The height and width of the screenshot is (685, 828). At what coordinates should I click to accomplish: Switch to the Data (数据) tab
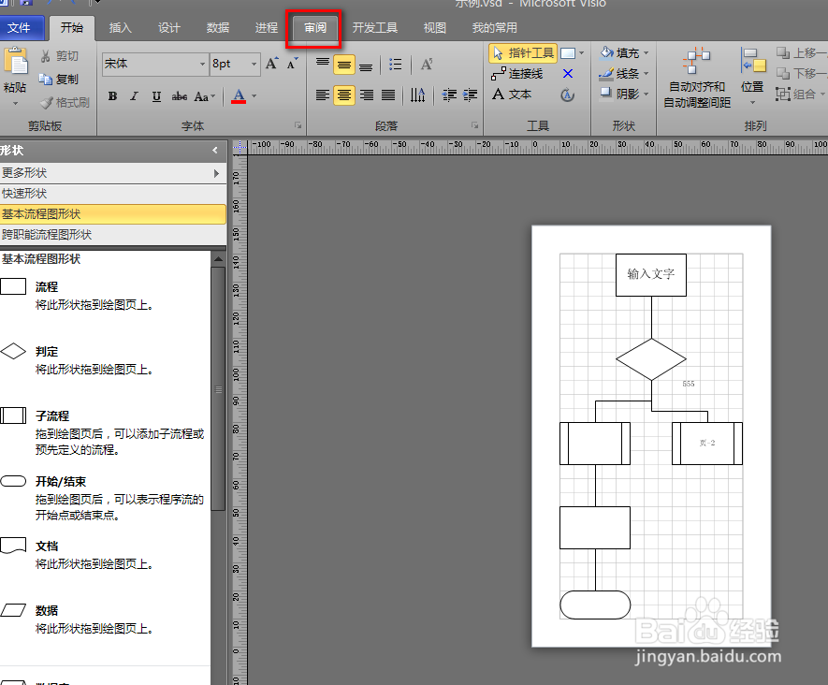(x=218, y=28)
